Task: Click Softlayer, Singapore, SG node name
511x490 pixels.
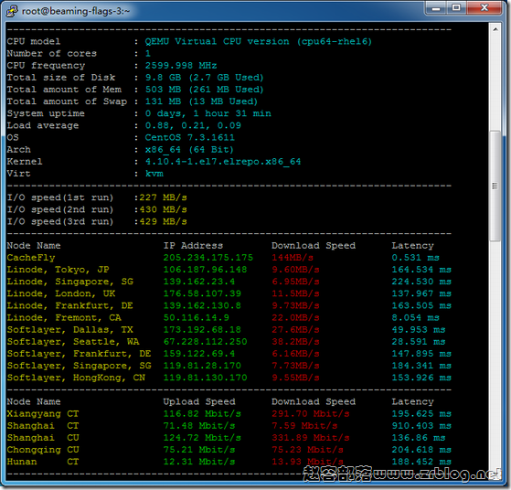Action: click(80, 366)
